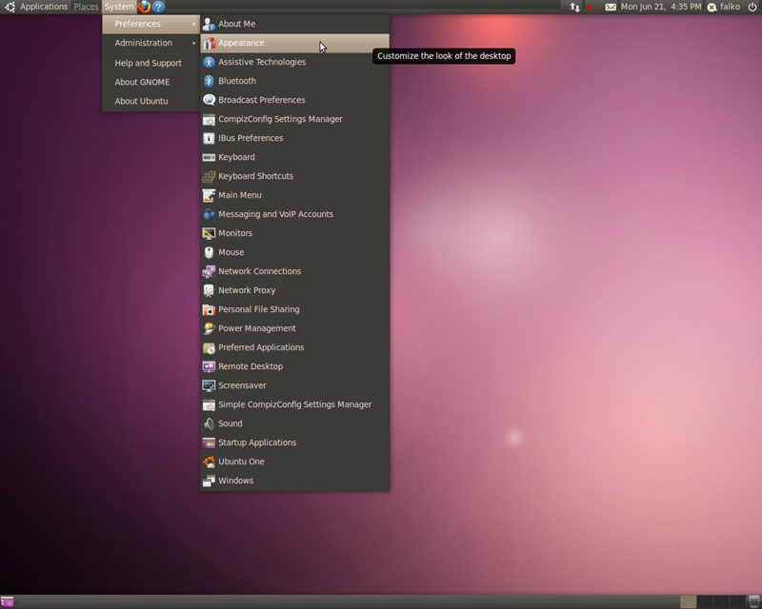Viewport: 762px width, 609px height.
Task: Click the Monitors icon
Action: 209,233
